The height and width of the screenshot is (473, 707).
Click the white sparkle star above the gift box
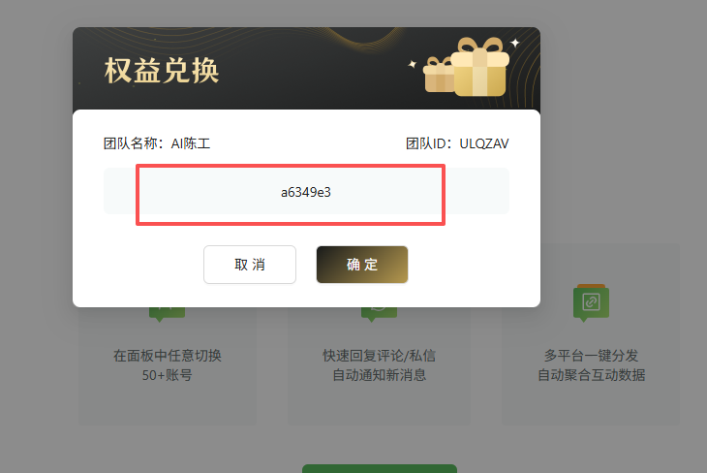(514, 43)
